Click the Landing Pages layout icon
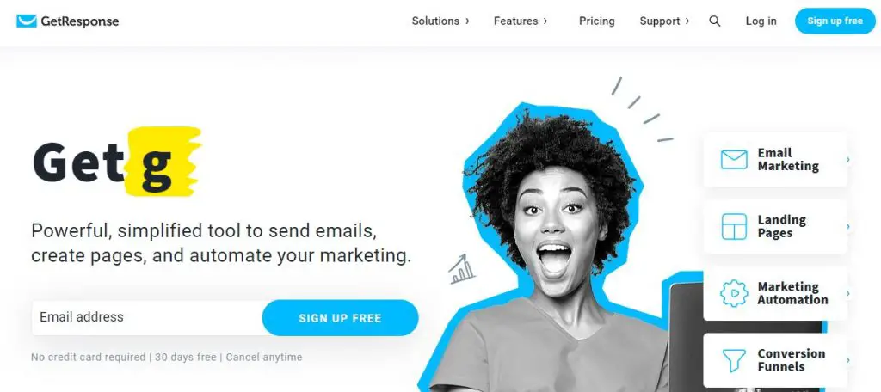The width and height of the screenshot is (881, 392). pyautogui.click(x=734, y=227)
